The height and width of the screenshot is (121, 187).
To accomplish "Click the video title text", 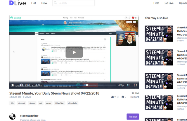I will click(x=54, y=93).
